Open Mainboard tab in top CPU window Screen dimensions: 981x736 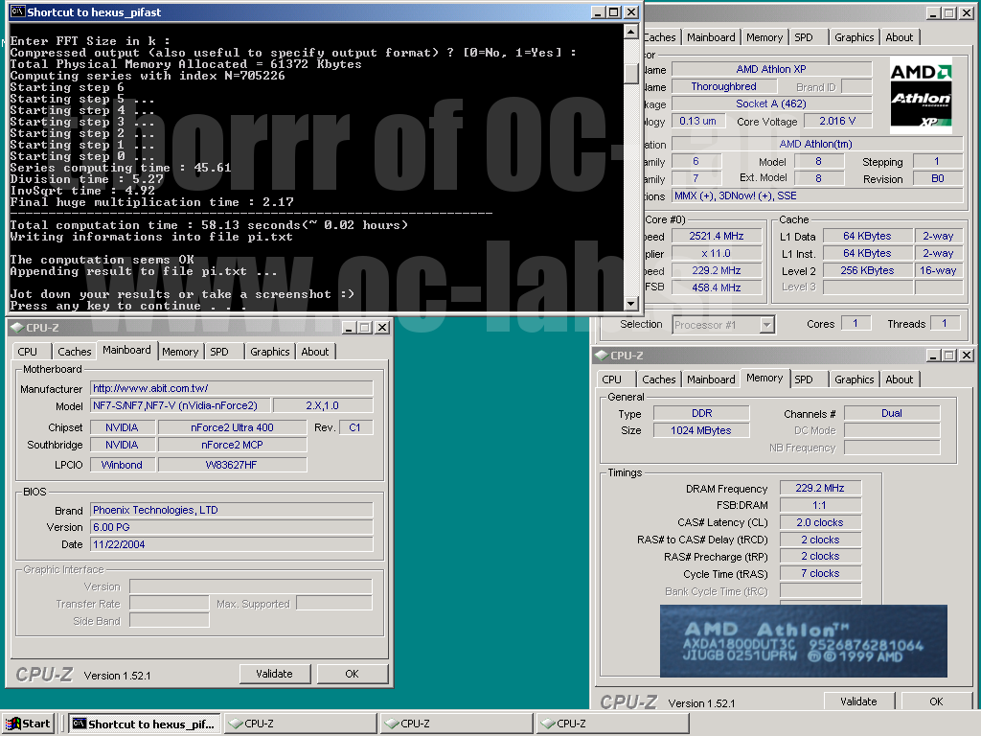[712, 37]
